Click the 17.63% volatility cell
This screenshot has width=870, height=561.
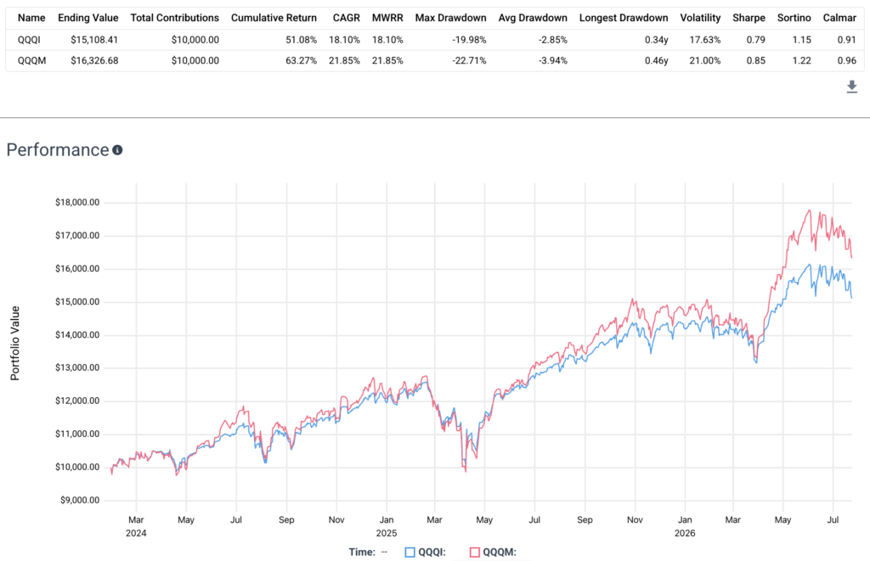pos(704,40)
